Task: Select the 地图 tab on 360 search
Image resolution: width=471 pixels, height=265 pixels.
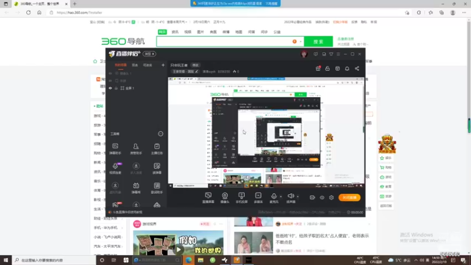Action: pos(238,32)
